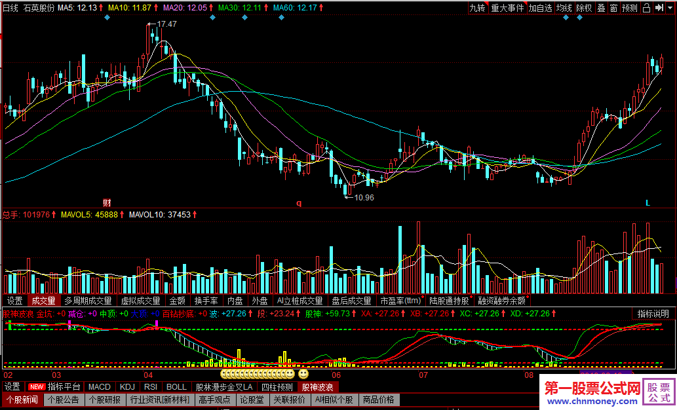The height and width of the screenshot is (410, 677).
Task: Open 重大事件 major events overlay
Action: (507, 8)
